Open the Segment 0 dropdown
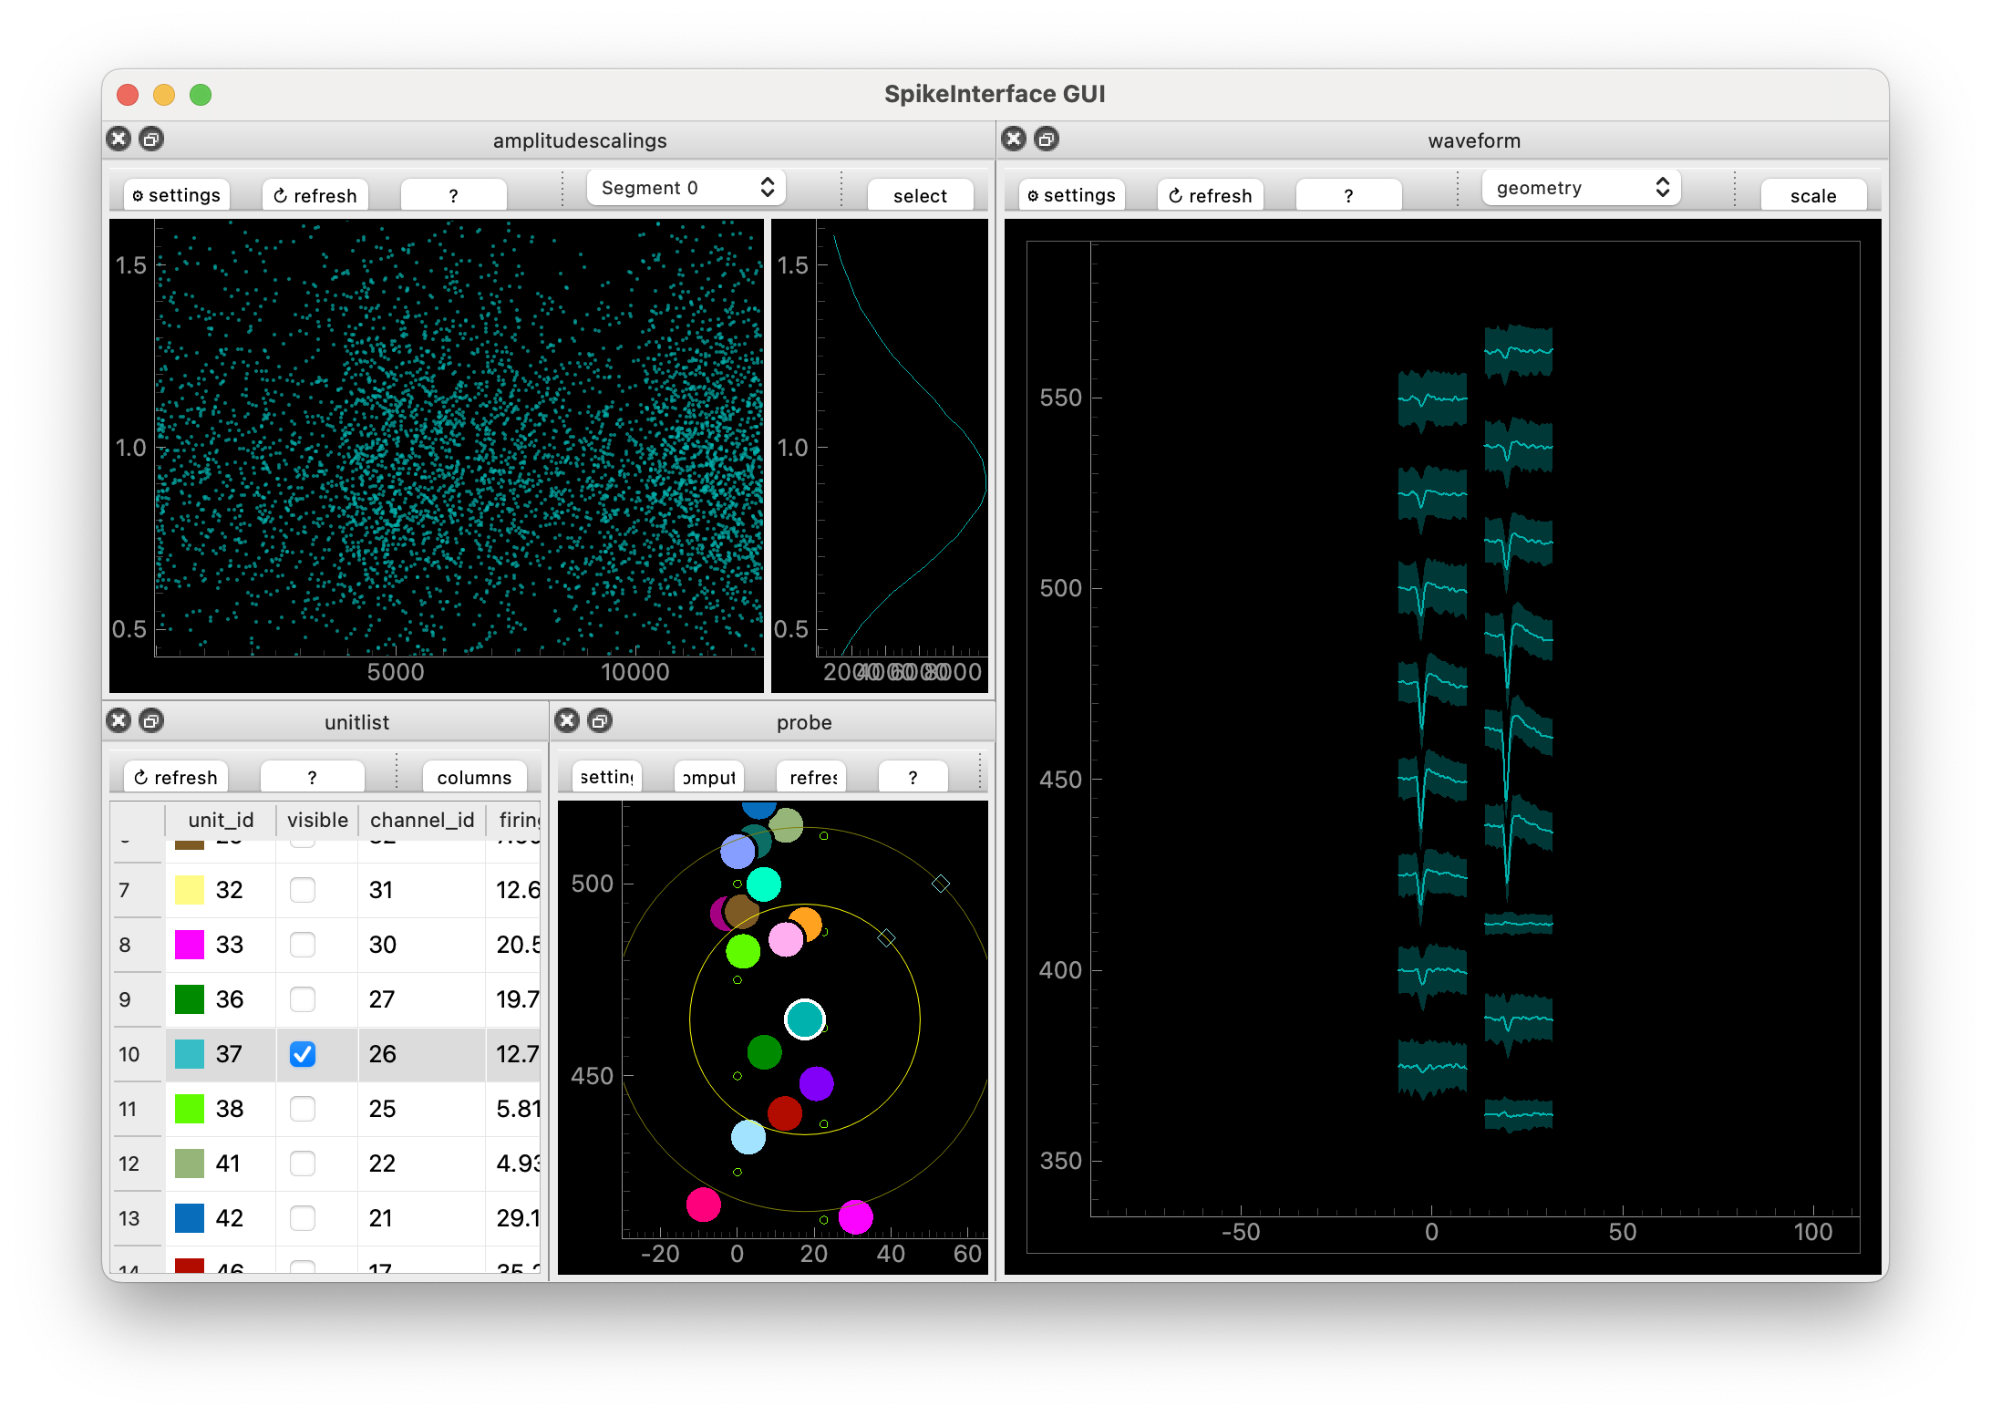This screenshot has height=1417, width=1991. pos(686,188)
